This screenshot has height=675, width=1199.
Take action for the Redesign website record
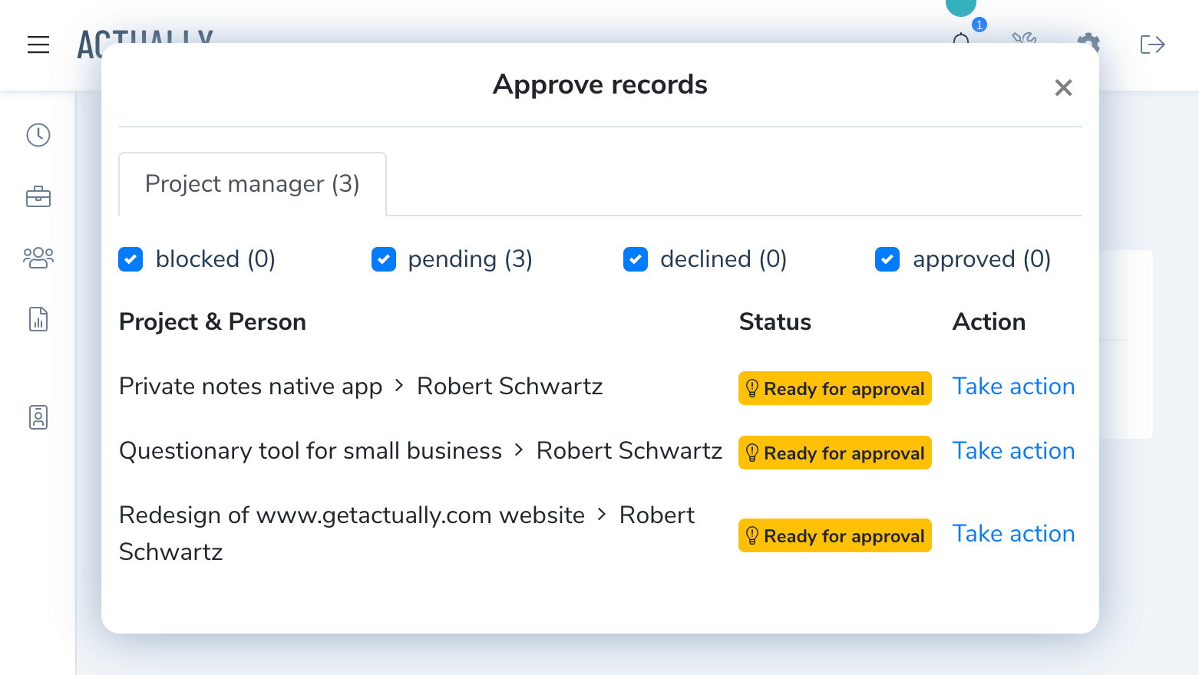[1013, 533]
